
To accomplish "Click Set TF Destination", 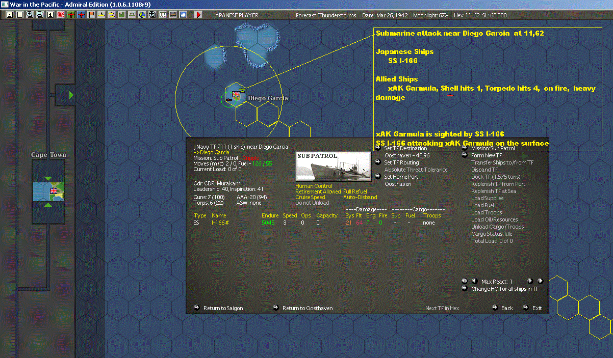I will point(405,148).
